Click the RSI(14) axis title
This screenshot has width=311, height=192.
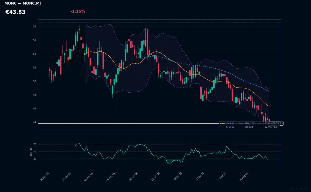(31, 152)
